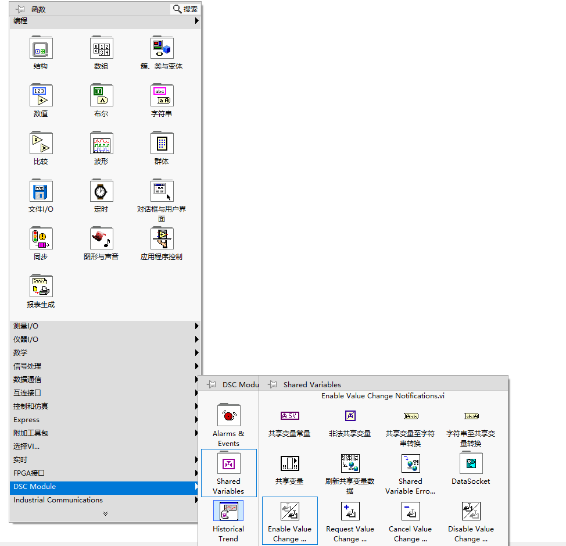This screenshot has height=546, width=566.
Task: Open the 结构 (Structures) palette icon
Action: click(41, 47)
